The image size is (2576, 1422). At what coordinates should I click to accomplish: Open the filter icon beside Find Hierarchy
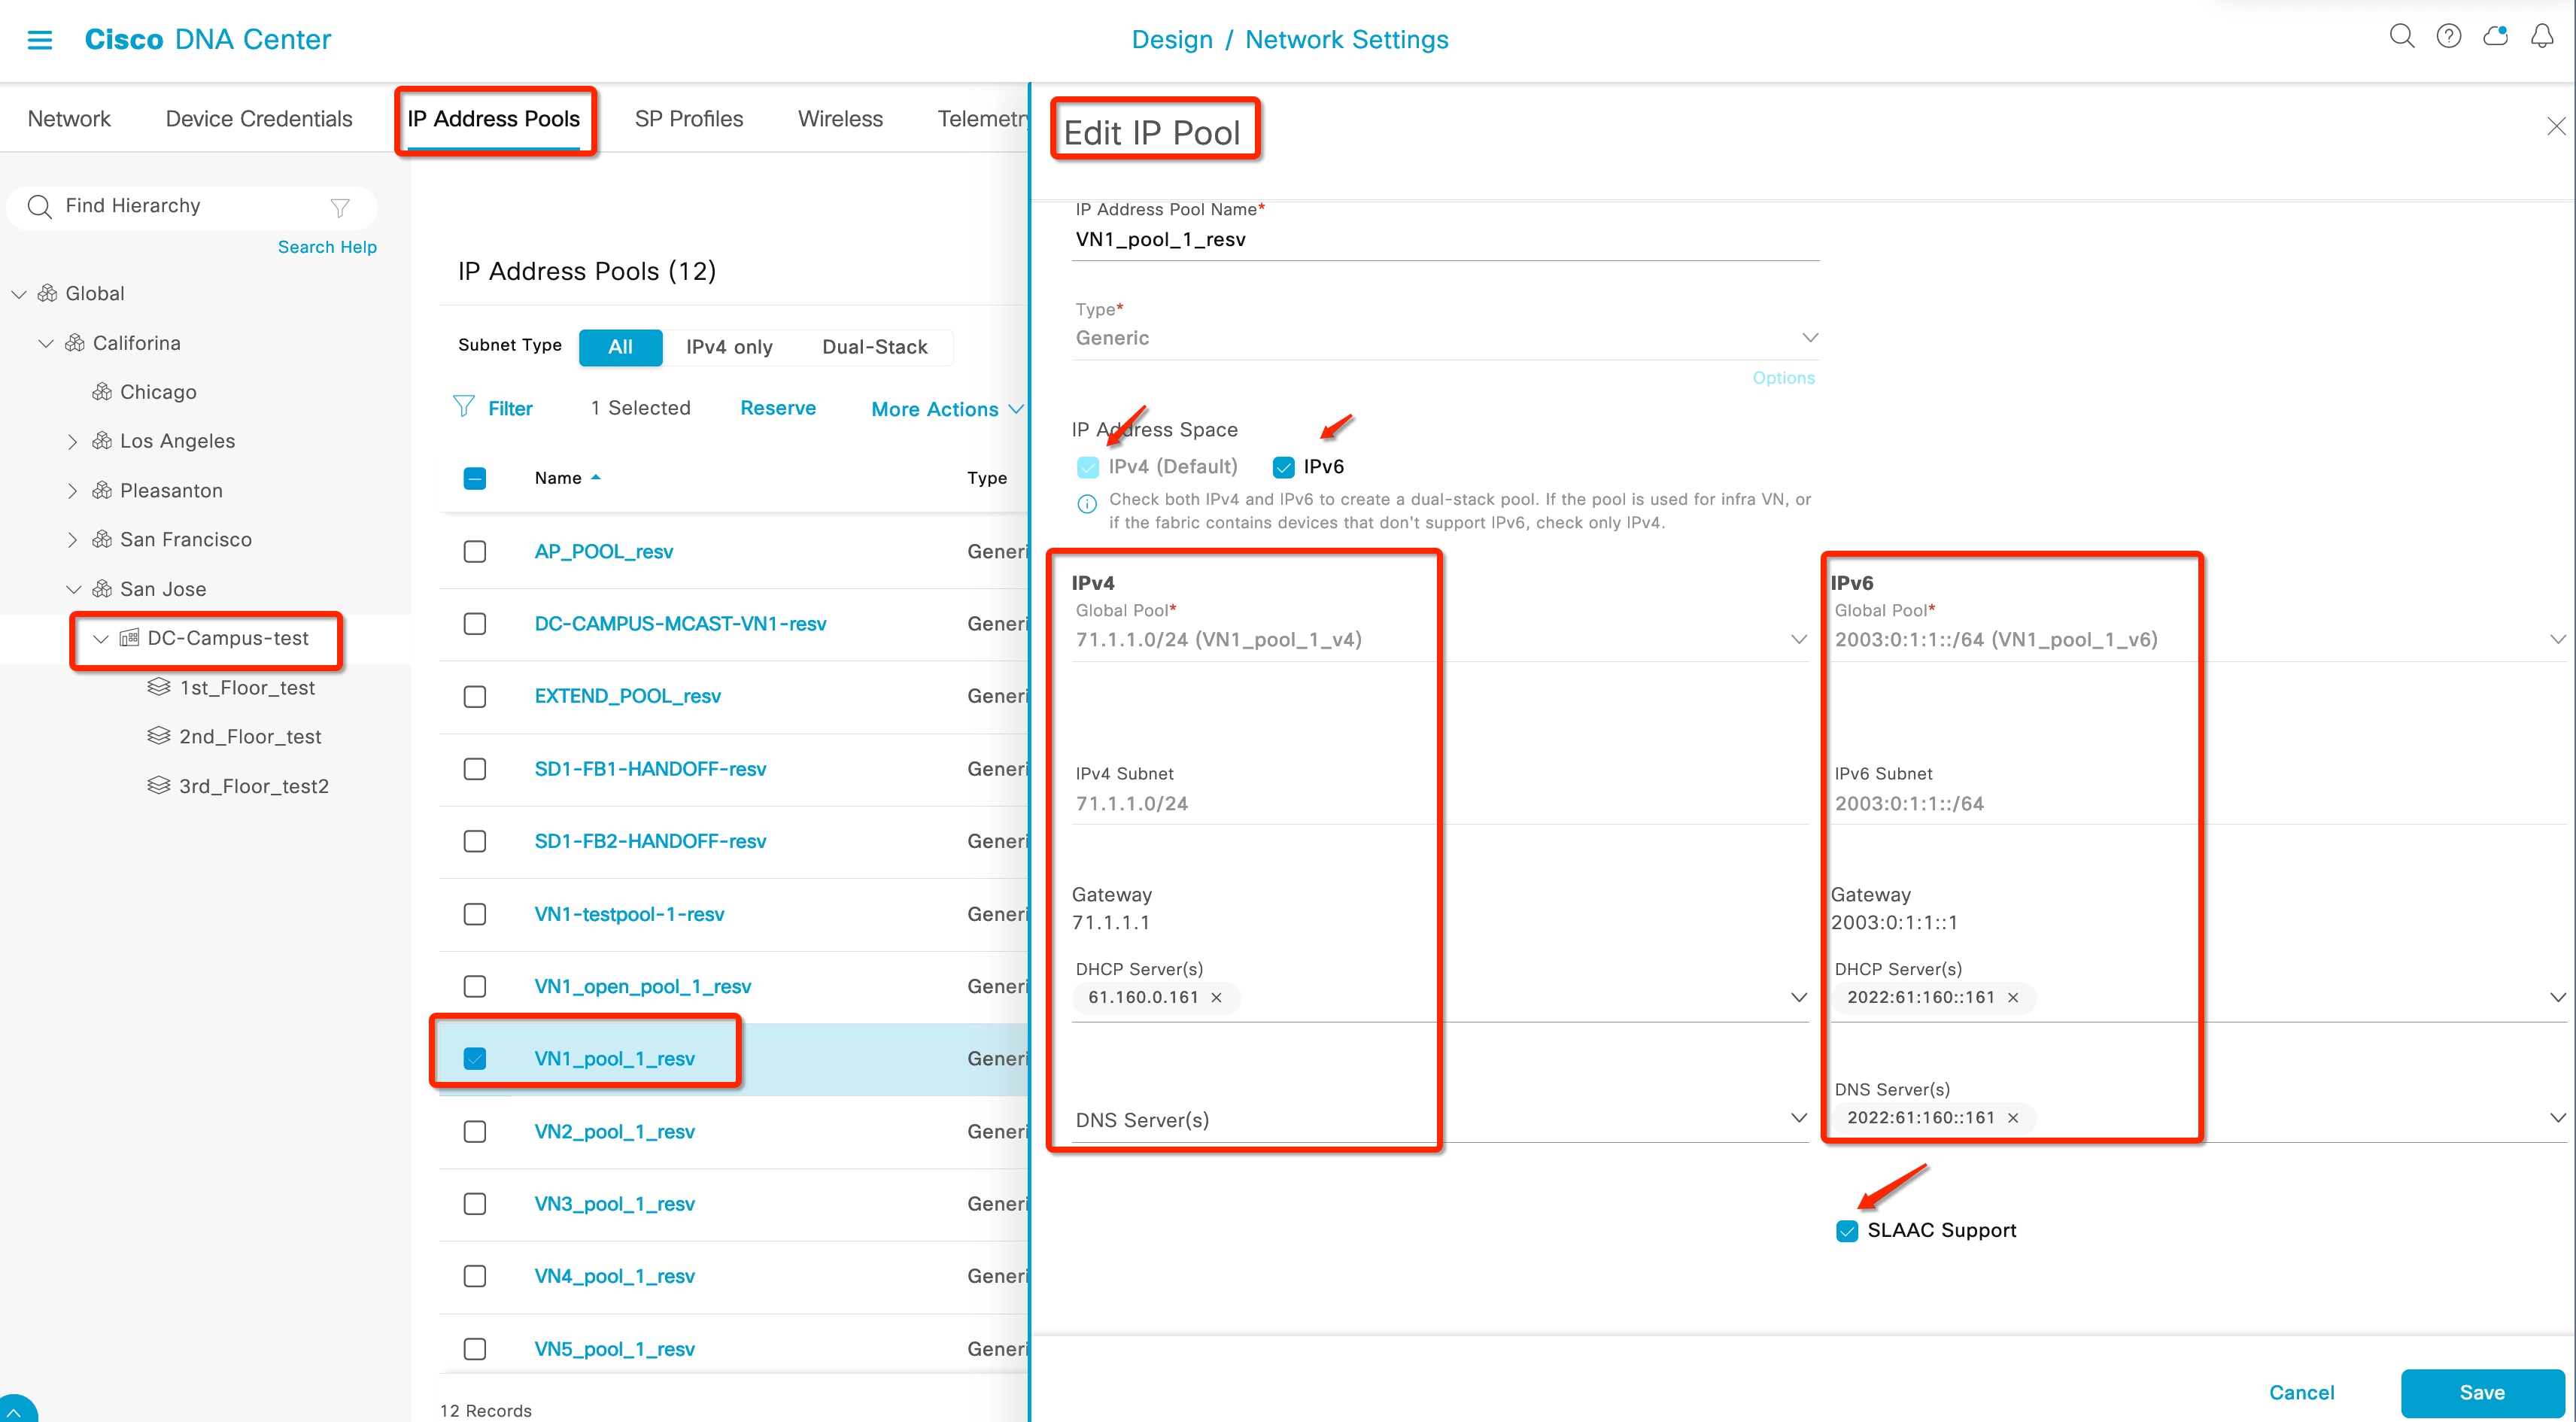point(339,207)
